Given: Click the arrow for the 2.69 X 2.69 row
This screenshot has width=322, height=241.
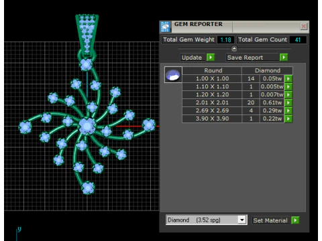Looking at the screenshot, I should (x=288, y=110).
